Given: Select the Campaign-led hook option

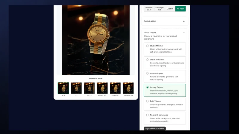Looking at the screenshot, I should point(160,9).
